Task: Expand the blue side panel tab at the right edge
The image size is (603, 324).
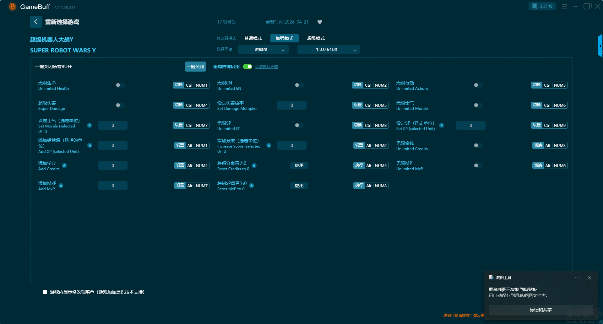Action: pyautogui.click(x=600, y=46)
